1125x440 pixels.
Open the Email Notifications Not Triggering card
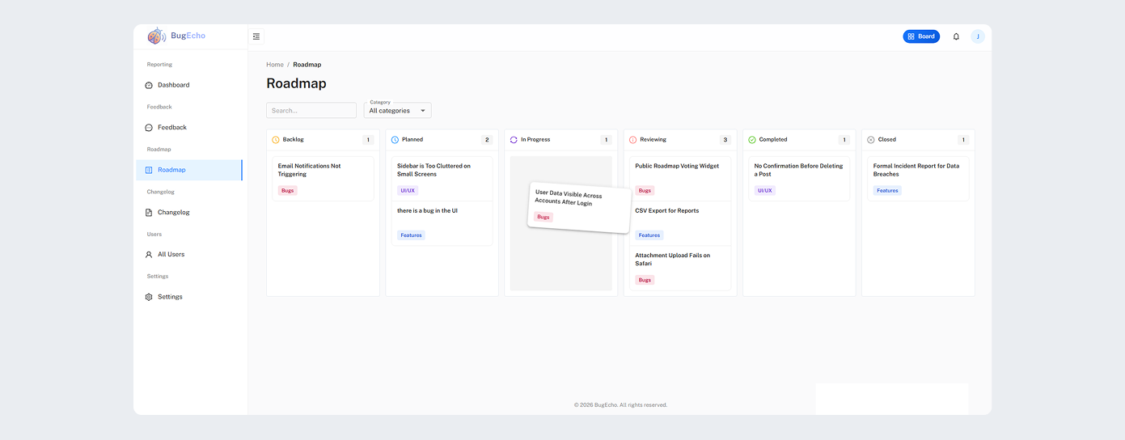(323, 170)
